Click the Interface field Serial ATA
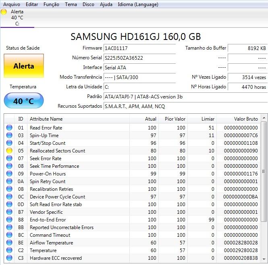Image resolution: width=268 pixels, height=265 pixels. coord(139,68)
